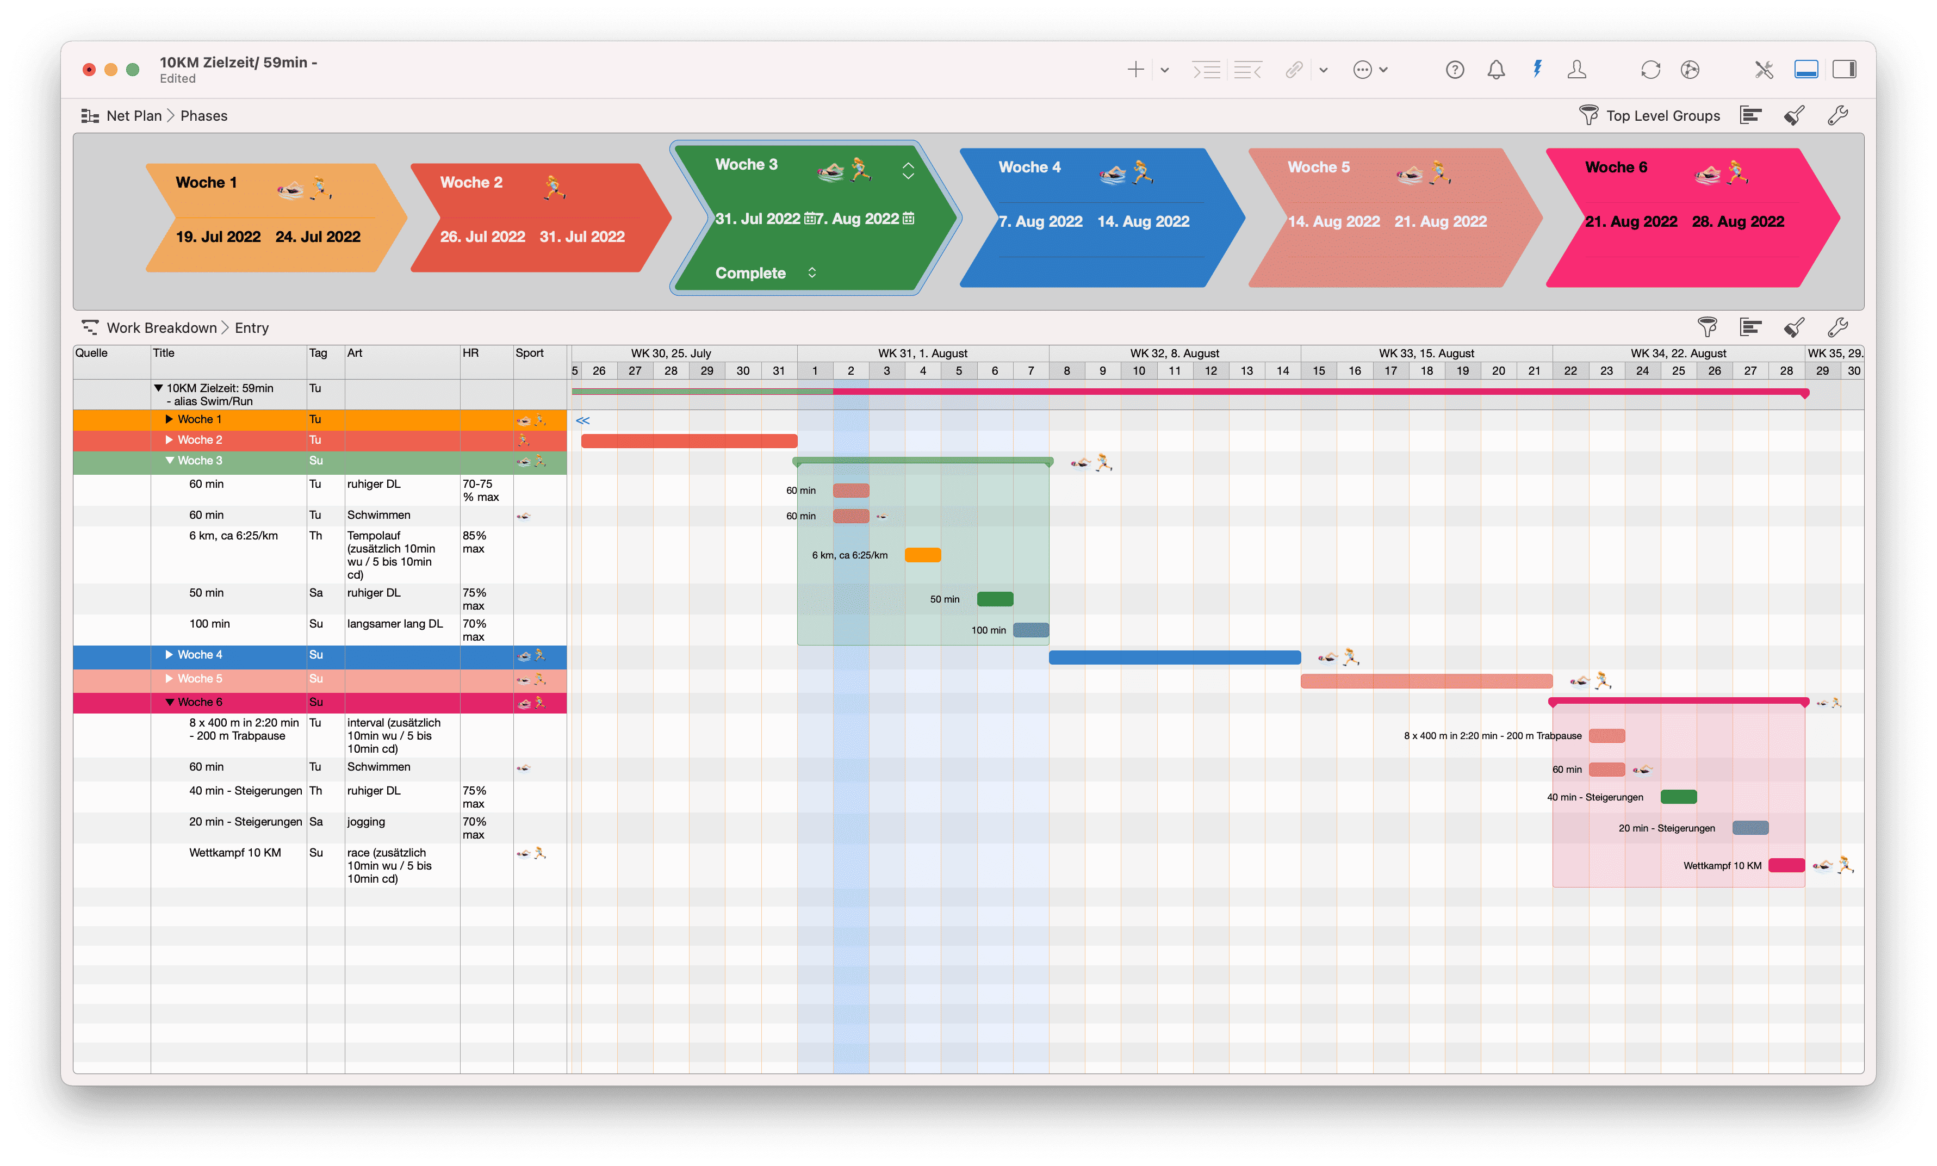Toggle the bottom panel view icon

[1806, 70]
